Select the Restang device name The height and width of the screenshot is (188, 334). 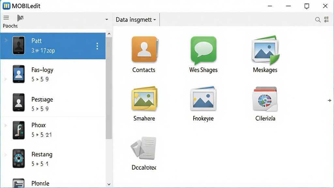coord(42,154)
